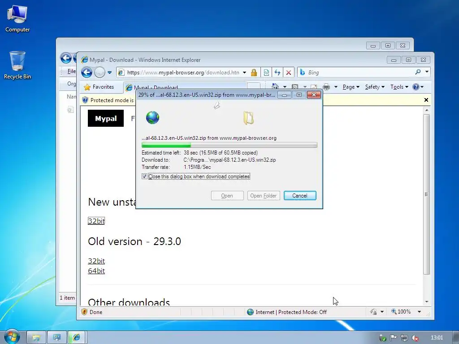Click the Refresh arrows icon

(277, 73)
